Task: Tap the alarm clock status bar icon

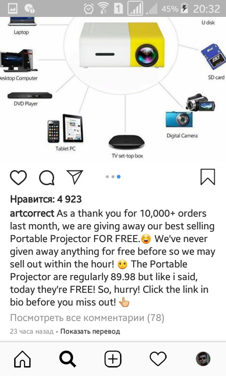Action: (89, 9)
